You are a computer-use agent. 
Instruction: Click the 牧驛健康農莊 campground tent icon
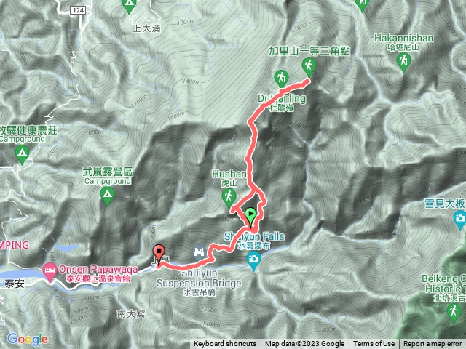click(22, 155)
